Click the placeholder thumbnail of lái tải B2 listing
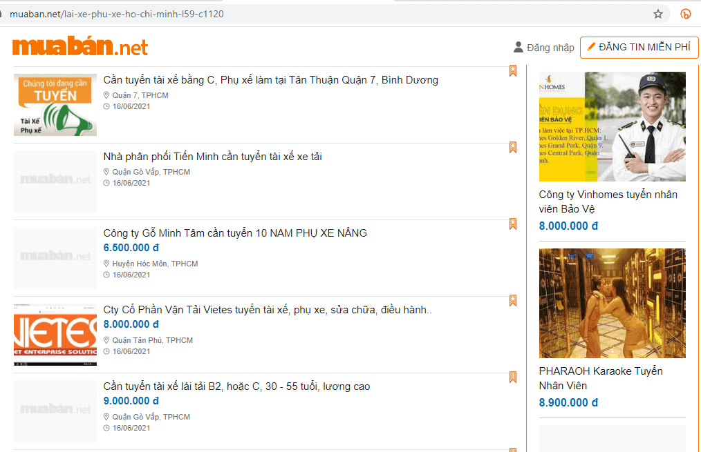Screen dimensions: 701x452 tap(55, 411)
